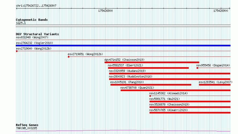The width and height of the screenshot is (238, 134).
Task: Select the blue esv2764232 variant bar
Action: [123, 46]
